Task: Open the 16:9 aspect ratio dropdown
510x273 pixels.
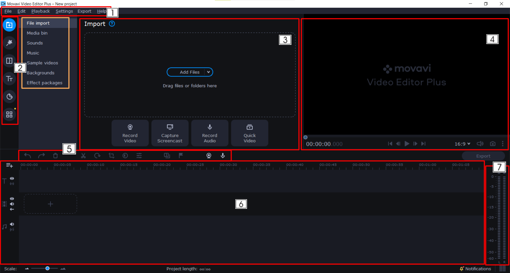Action: (x=462, y=144)
